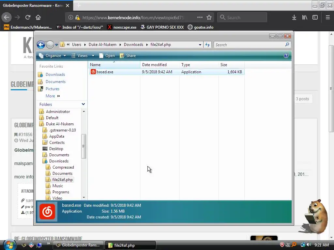Select the based.exe file row
Image resolution: width=334 pixels, height=250 pixels.
167,72
